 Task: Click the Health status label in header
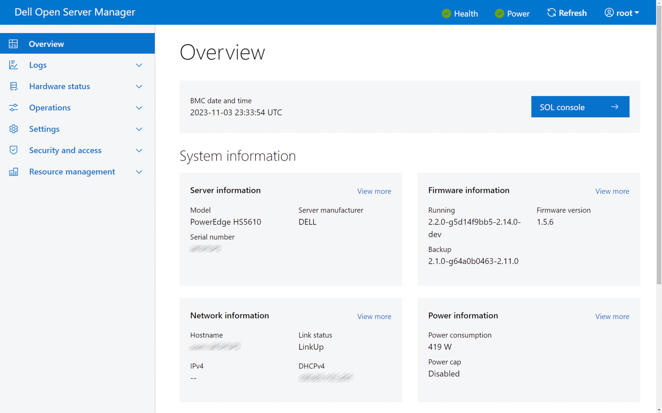tap(466, 14)
